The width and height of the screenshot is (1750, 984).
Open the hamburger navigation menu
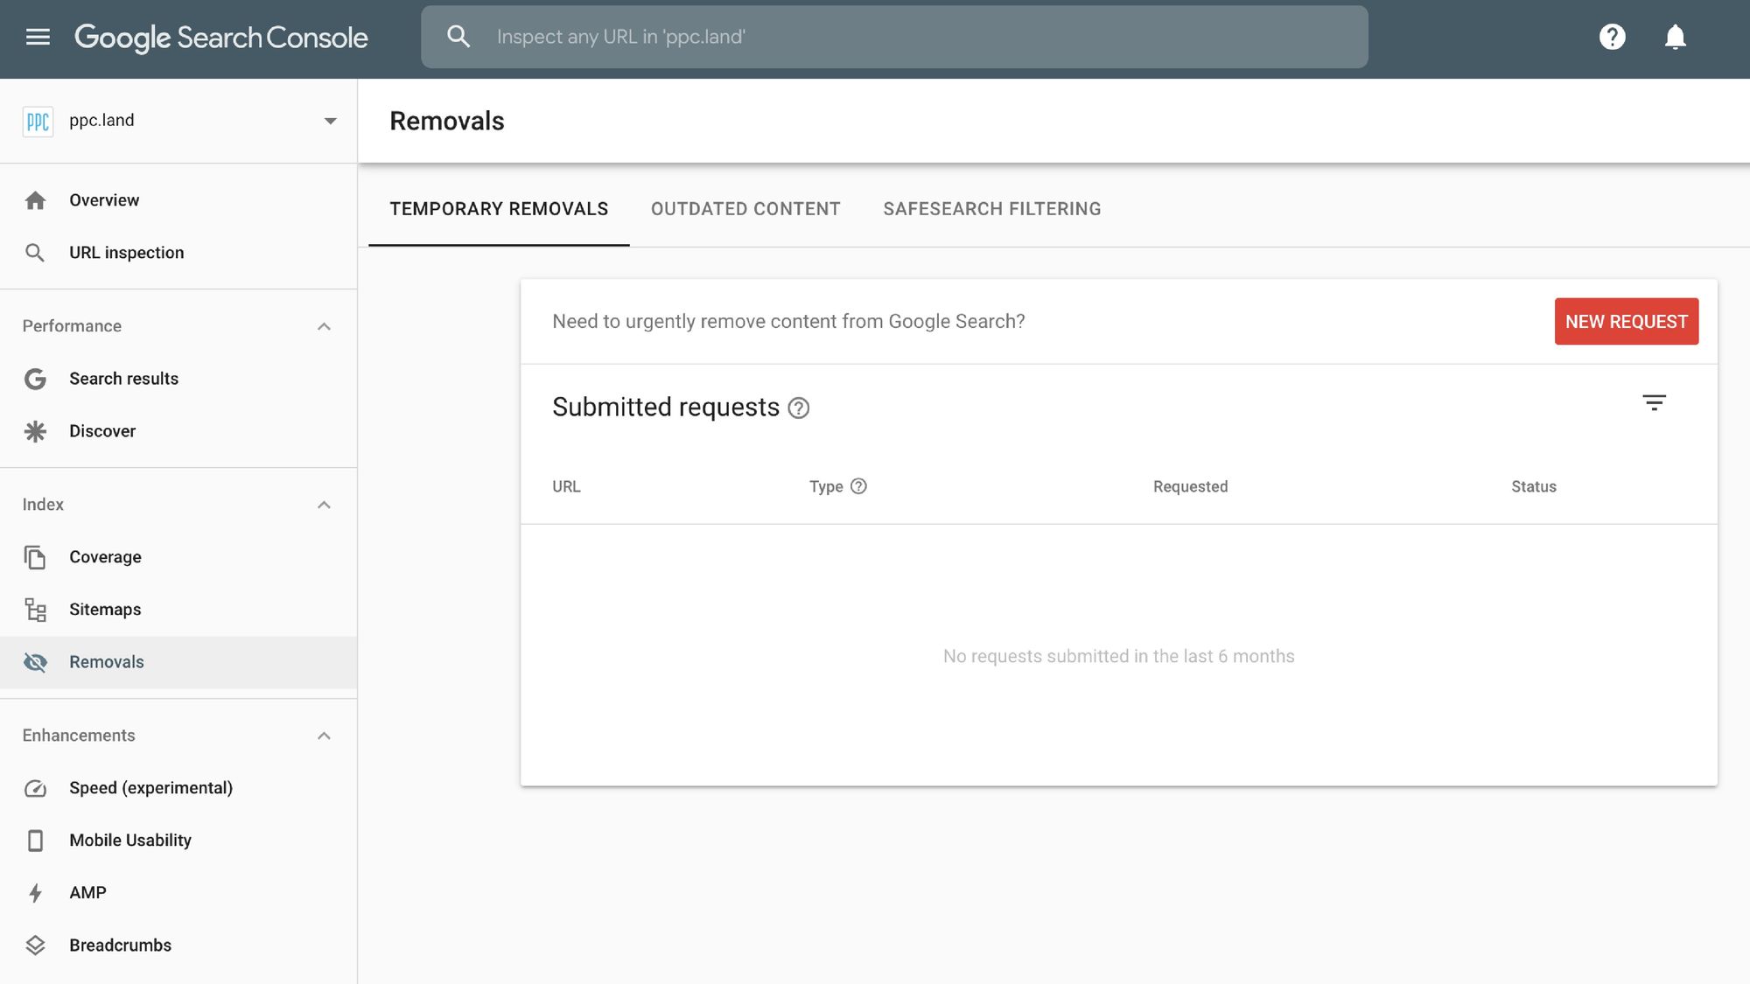click(x=38, y=37)
